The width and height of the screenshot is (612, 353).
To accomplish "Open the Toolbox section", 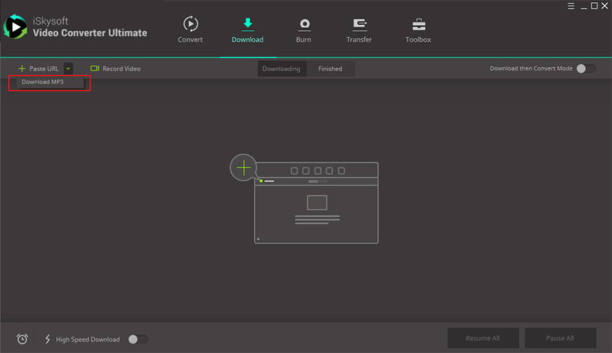I will click(x=418, y=24).
